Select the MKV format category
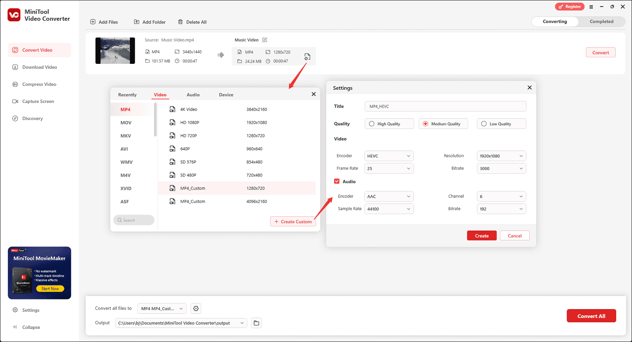 (x=125, y=136)
